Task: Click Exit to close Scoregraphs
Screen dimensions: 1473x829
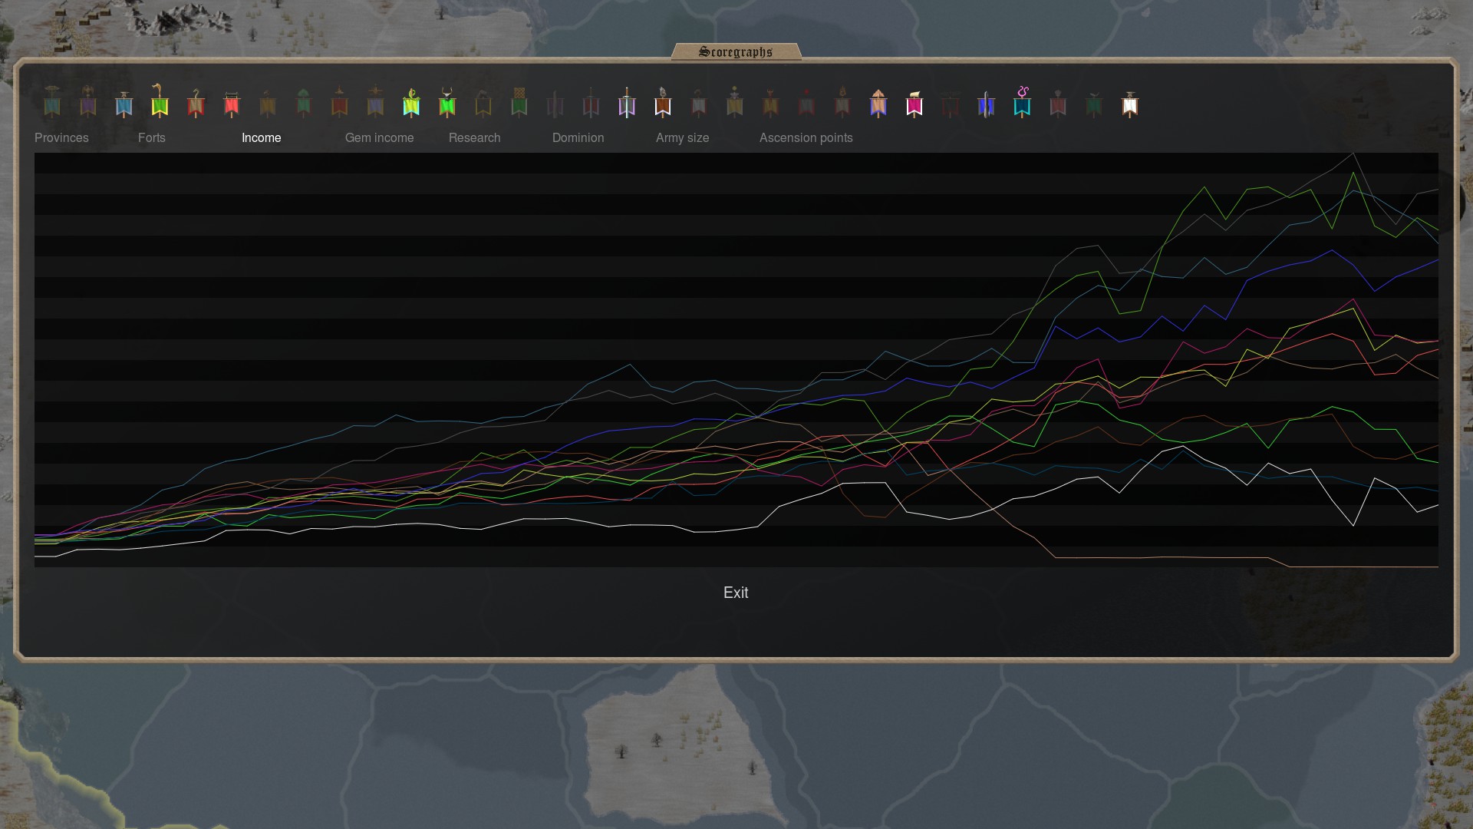Action: pyautogui.click(x=735, y=593)
